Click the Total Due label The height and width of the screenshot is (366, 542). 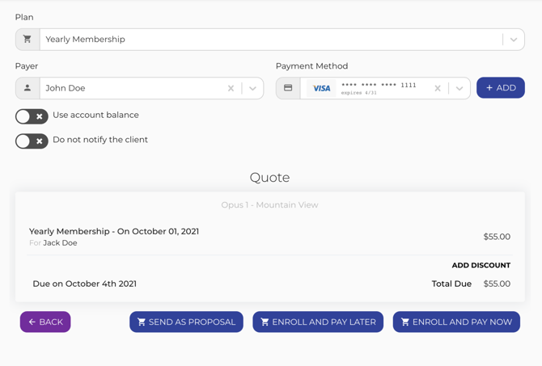[451, 284]
